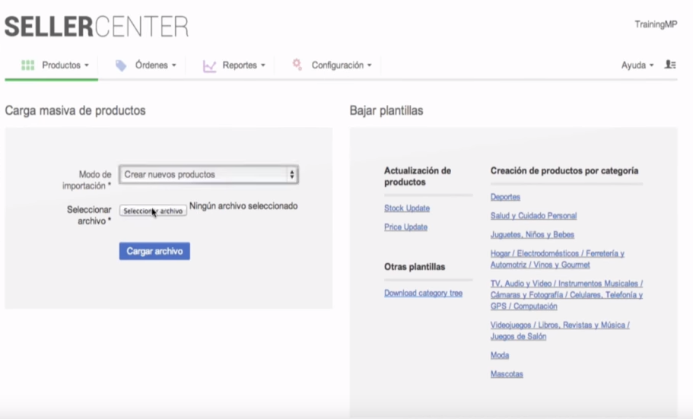This screenshot has width=693, height=419.
Task: Download the Price Update template
Action: pos(405,227)
